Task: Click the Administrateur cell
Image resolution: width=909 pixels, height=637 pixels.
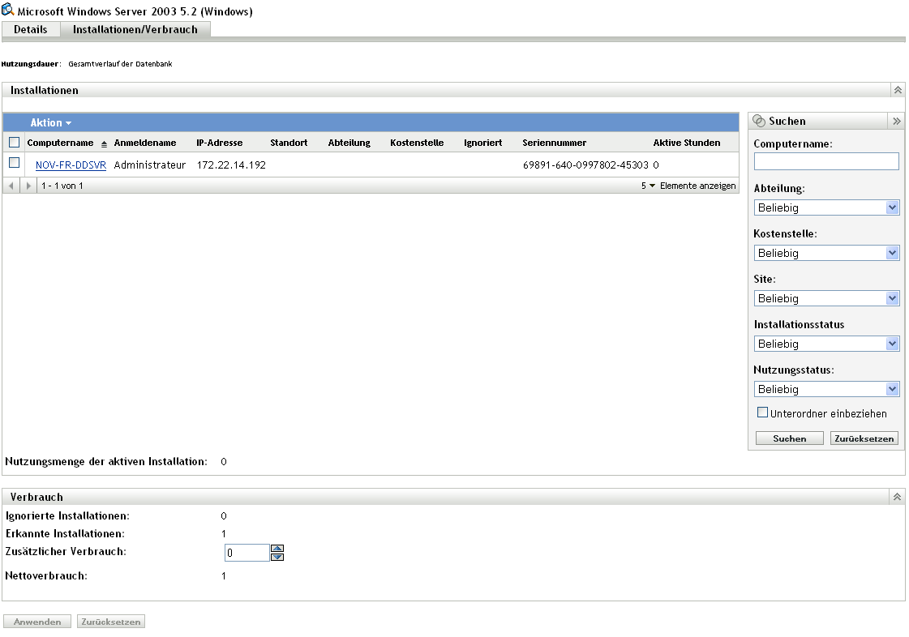Action: 149,165
